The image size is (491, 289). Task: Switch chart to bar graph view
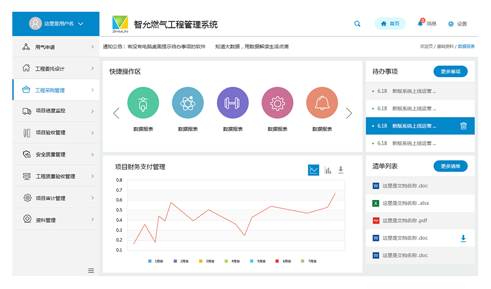328,170
